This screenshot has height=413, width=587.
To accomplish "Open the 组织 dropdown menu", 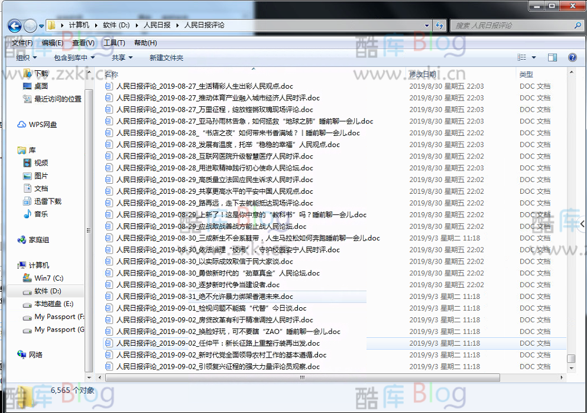I will (26, 58).
